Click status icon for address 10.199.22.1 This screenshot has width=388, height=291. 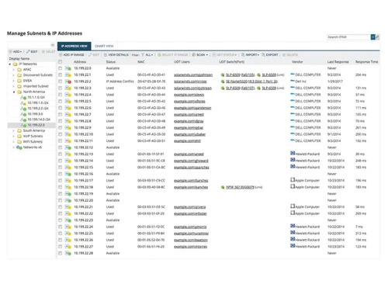coord(68,74)
